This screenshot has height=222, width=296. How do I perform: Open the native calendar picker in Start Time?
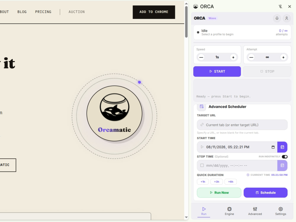[x=273, y=147]
